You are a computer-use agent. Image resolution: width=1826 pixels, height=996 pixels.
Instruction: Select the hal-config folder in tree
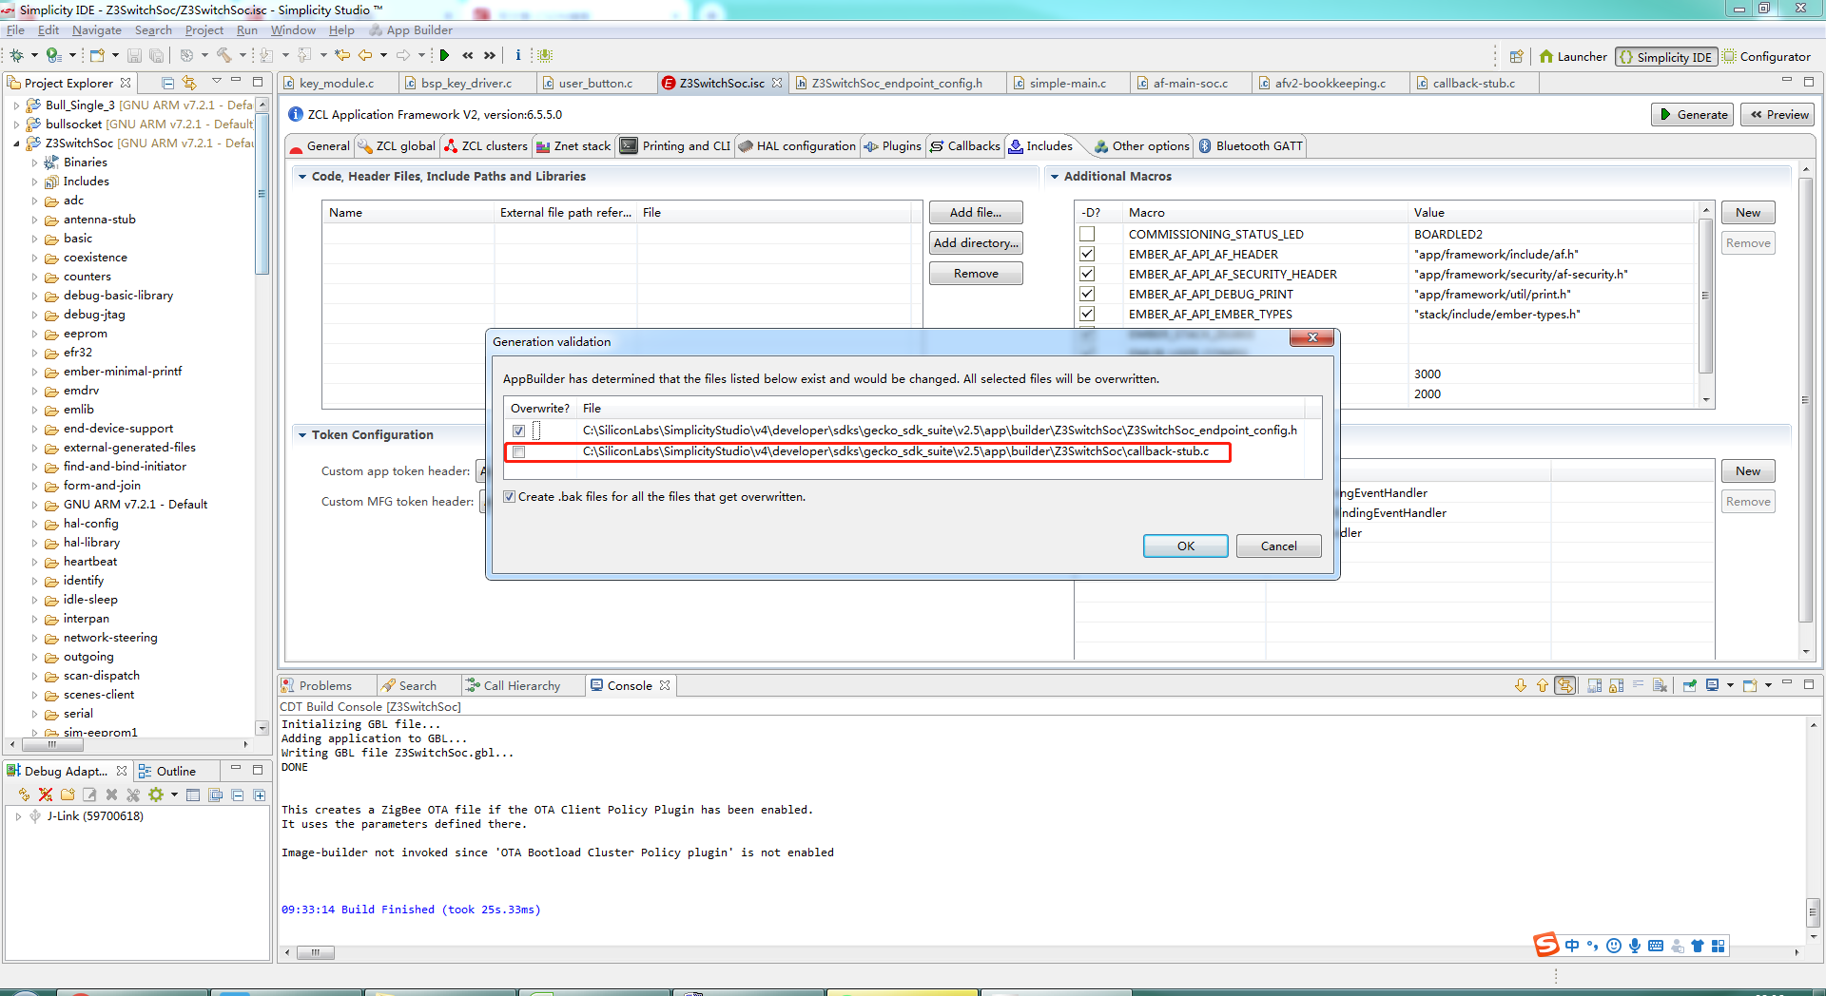tap(90, 524)
